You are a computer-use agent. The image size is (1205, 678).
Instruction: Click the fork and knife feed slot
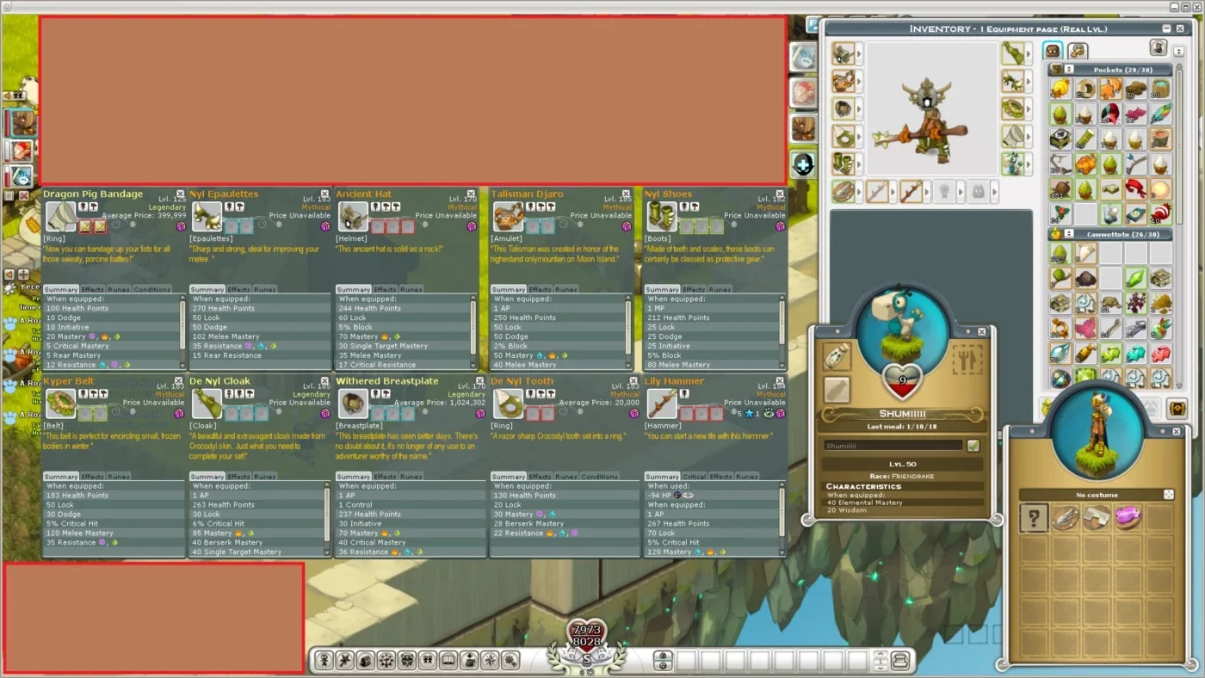pos(967,359)
